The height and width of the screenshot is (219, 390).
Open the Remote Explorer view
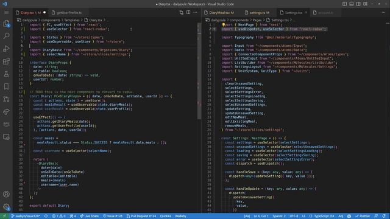[x=6, y=137]
